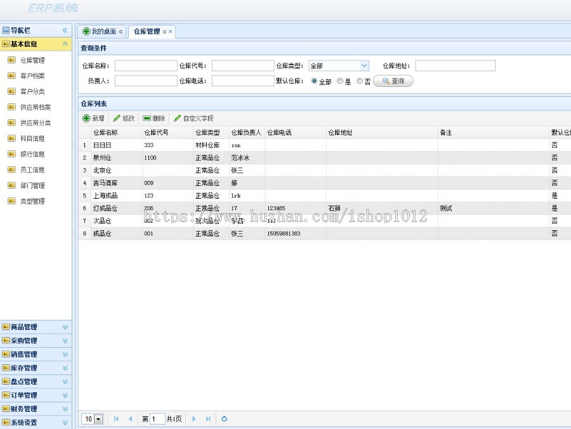The width and height of the screenshot is (571, 429).
Task: Open the 仓库类型 dropdown
Action: [365, 65]
